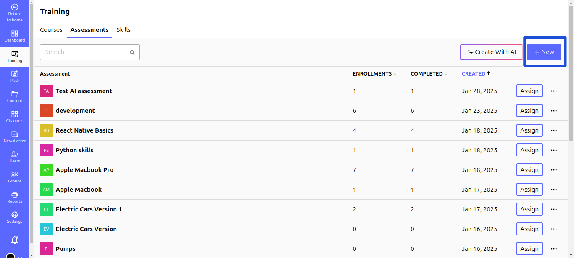Open Settings gear in sidebar
This screenshot has width=574, height=258.
[15, 215]
